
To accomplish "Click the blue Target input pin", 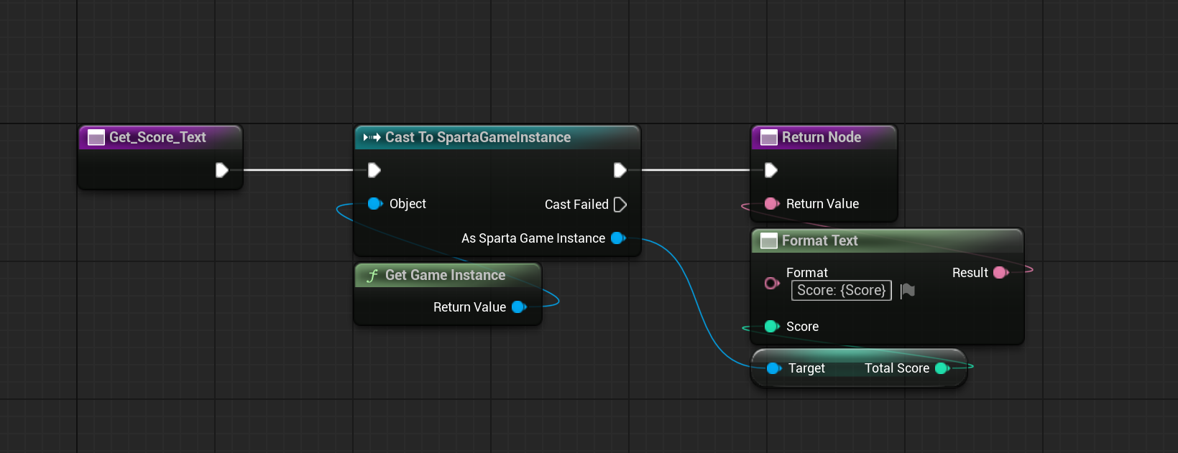I will [x=773, y=368].
